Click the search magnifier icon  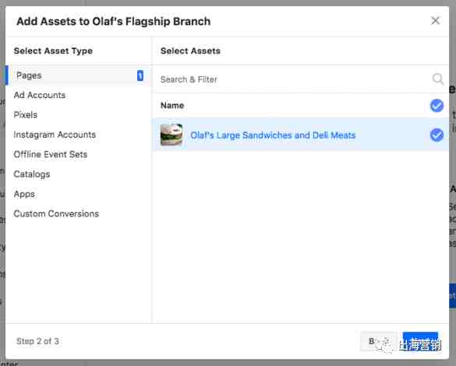coord(437,79)
